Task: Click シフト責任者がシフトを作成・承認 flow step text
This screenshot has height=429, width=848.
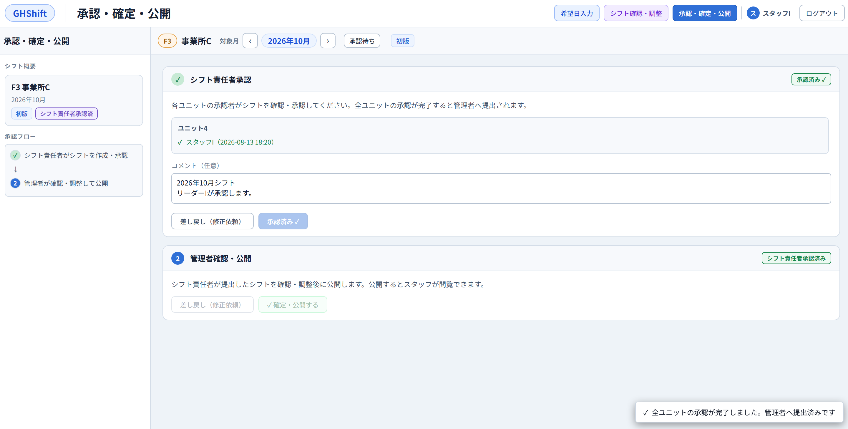Action: pos(76,155)
